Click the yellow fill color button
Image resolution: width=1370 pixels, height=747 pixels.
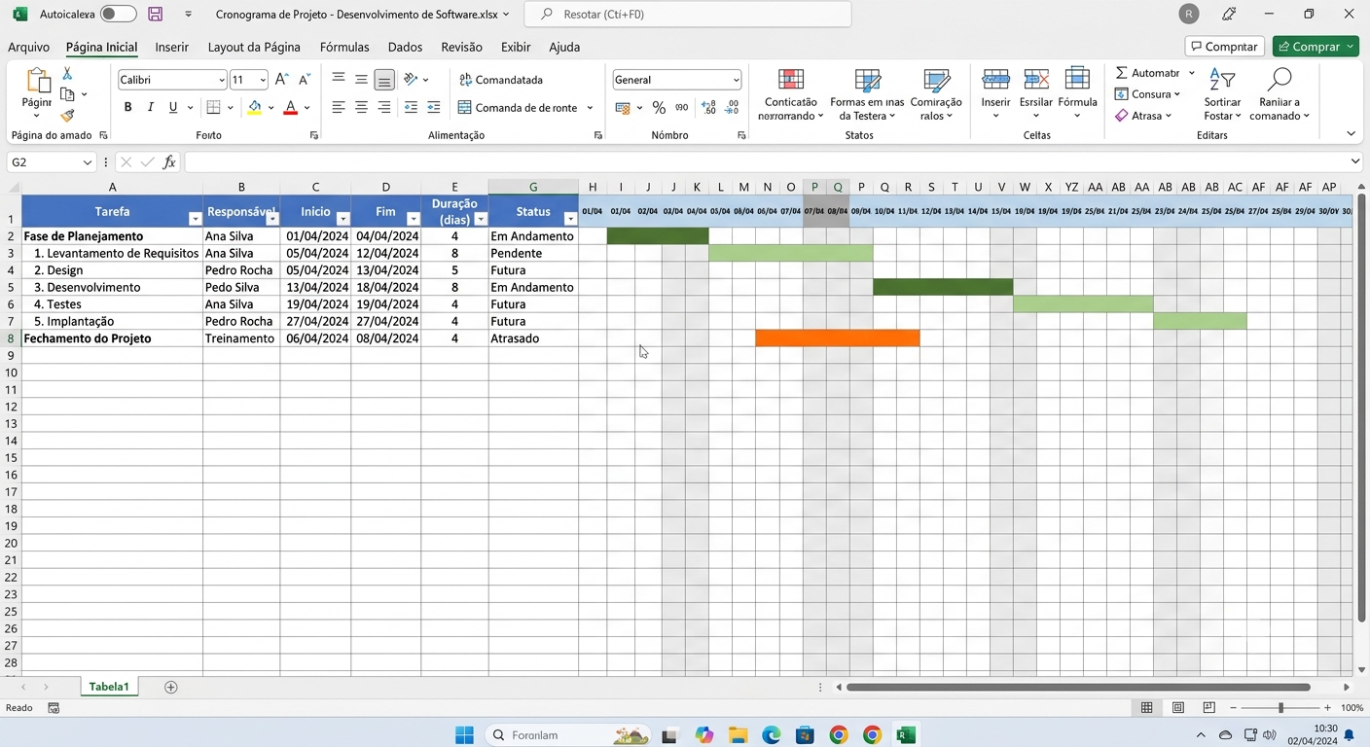click(x=255, y=108)
